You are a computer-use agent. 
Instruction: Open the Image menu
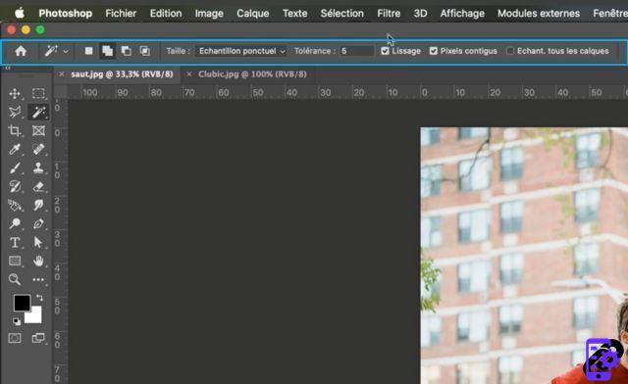[209, 13]
